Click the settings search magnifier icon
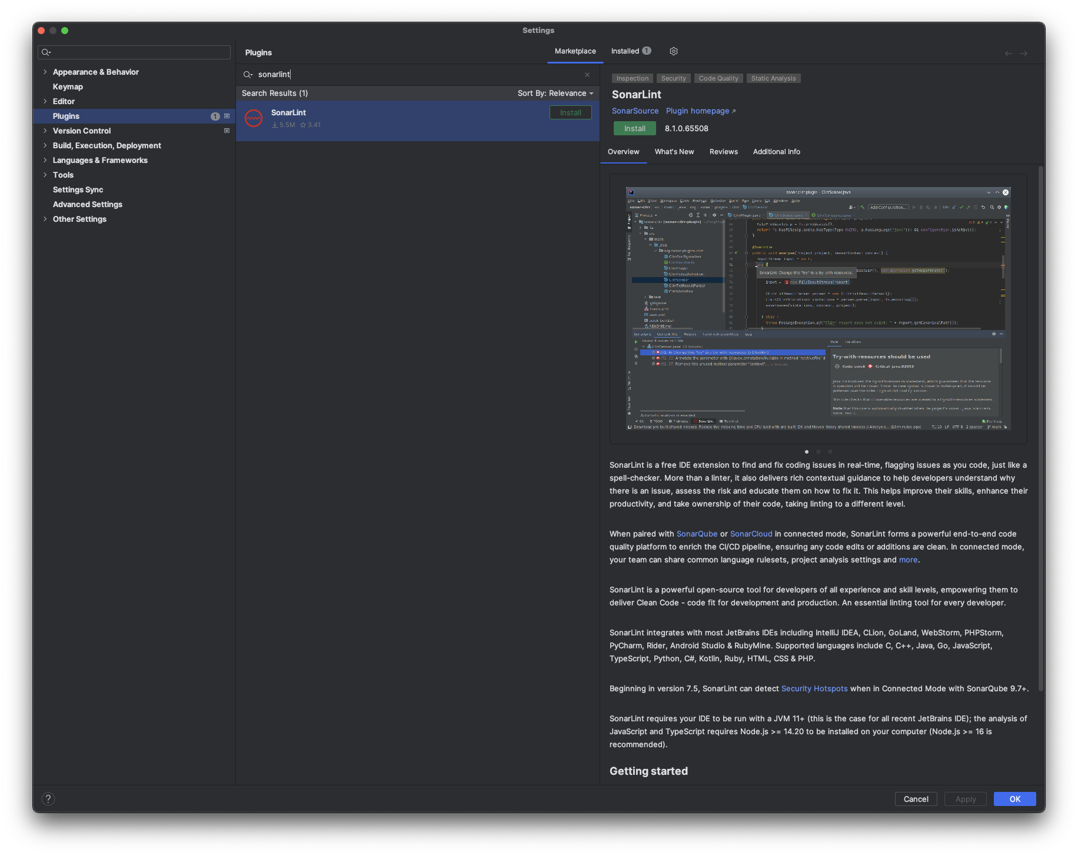The image size is (1078, 856). click(x=46, y=52)
